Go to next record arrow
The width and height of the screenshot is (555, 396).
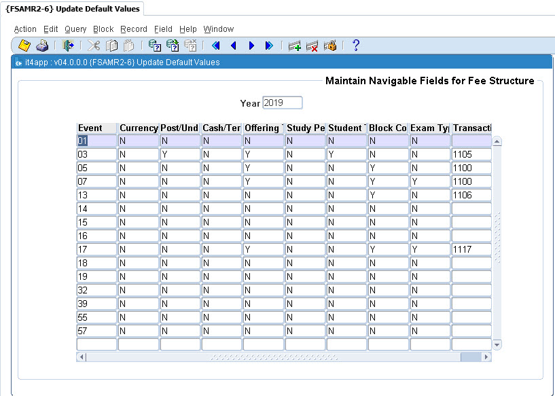251,46
